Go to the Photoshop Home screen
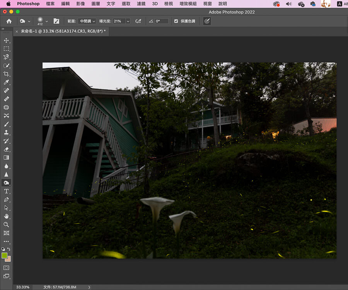348x290 pixels. coord(9,21)
